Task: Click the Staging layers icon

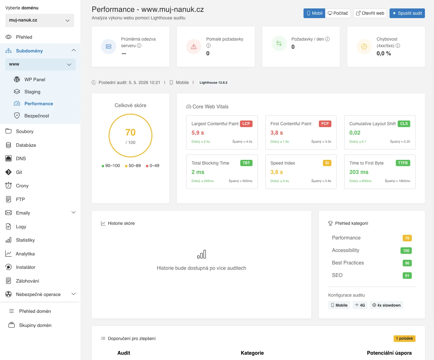Action: pyautogui.click(x=17, y=92)
